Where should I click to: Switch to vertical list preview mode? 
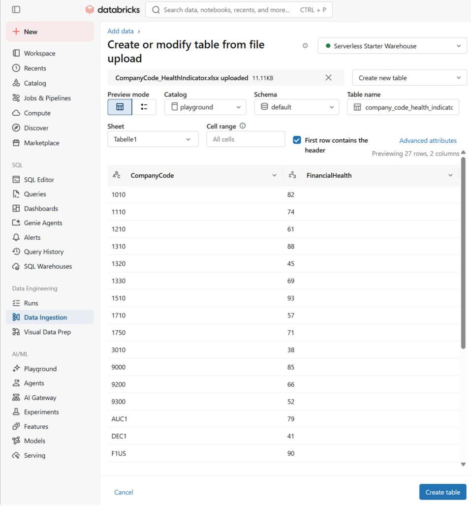tap(144, 107)
